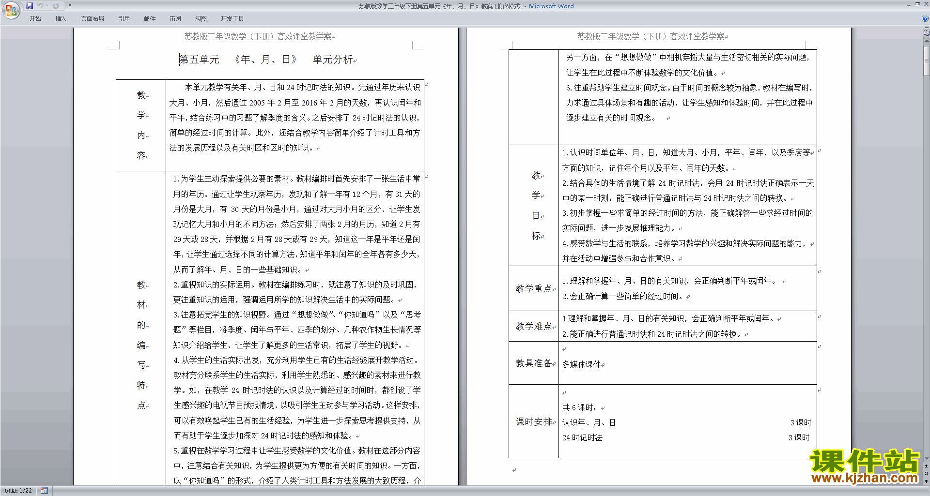Click the 教学目标 row label cell
Screen dimensions: 930x496
pyautogui.click(x=534, y=205)
